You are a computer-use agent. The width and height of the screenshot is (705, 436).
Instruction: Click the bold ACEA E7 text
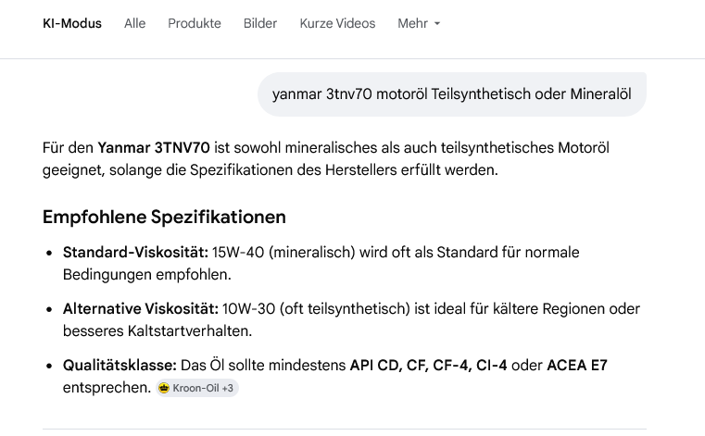[577, 366]
